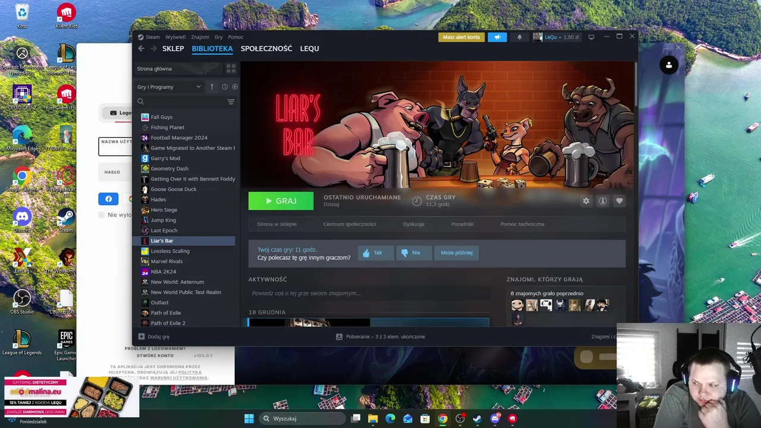761x428 pixels.
Task: Click the Facebook login button in the Riot window
Action: point(108,199)
